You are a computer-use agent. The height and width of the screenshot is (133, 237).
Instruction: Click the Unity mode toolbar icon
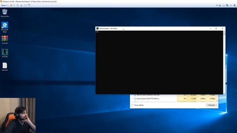[29, 5]
